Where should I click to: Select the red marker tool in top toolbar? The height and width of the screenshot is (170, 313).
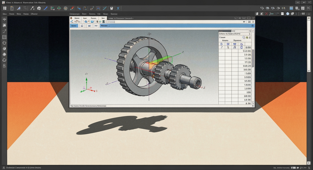pos(72,8)
